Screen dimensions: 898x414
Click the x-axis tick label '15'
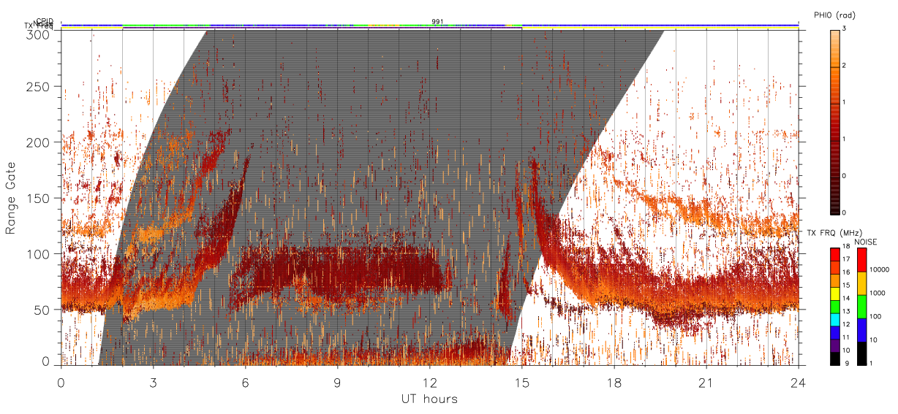[x=521, y=382]
